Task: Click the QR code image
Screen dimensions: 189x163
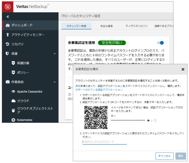Action: [96, 118]
